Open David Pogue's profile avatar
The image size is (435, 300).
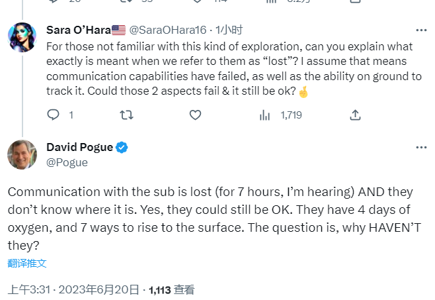(22, 154)
